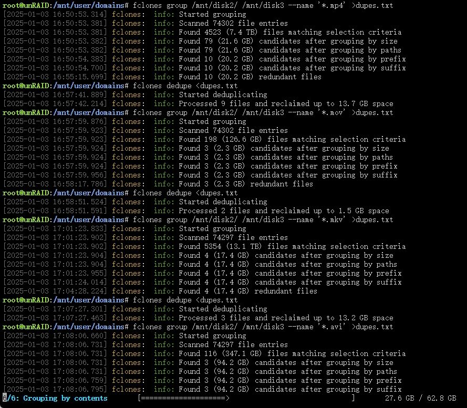Select the 'Found 10 (20.2 GB) redundant files' line
Viewport: 467px width, 408px height.
pos(162,77)
